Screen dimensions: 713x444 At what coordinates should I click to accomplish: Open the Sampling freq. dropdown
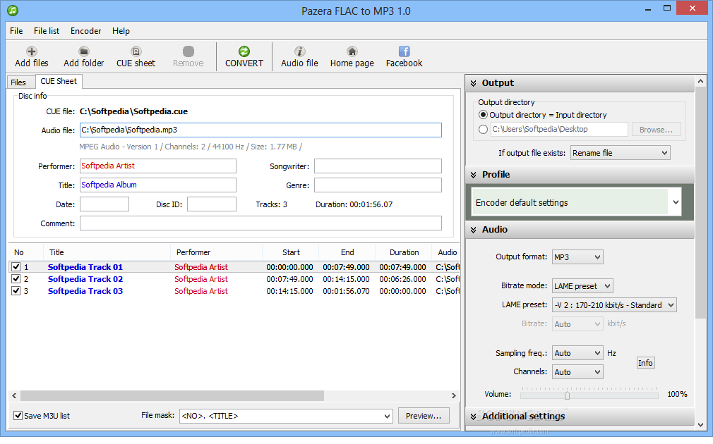pos(577,353)
